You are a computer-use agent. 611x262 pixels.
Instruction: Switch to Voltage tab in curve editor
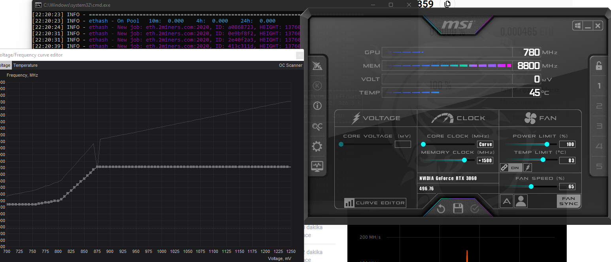point(5,65)
